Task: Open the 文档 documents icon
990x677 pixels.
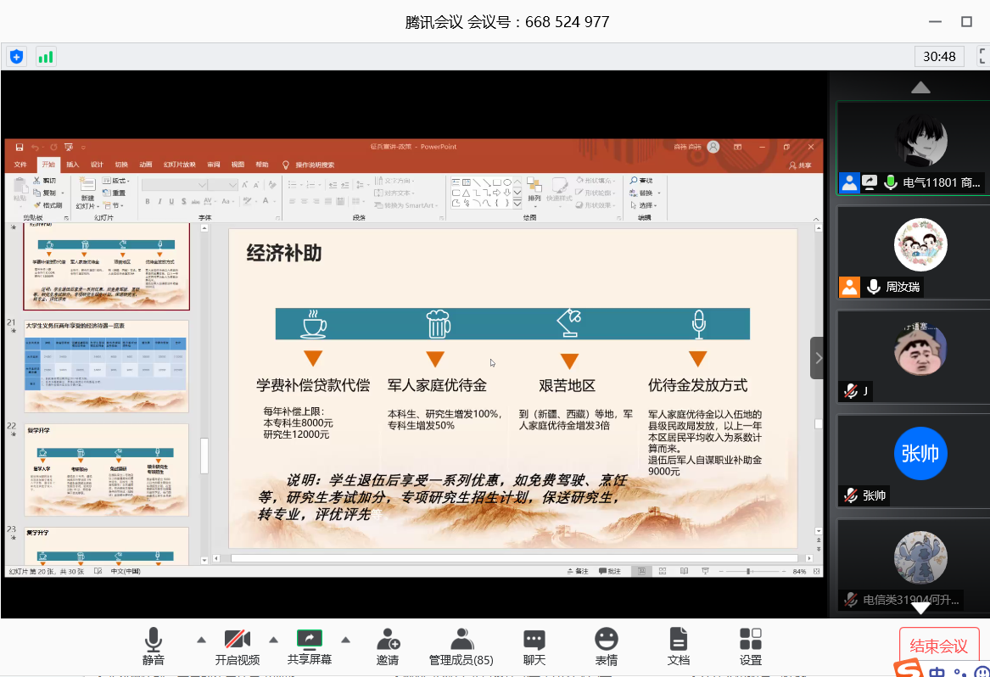Action: (x=678, y=646)
